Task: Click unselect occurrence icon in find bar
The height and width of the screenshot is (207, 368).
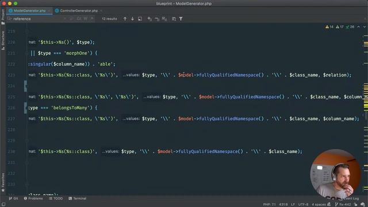Action: tap(157, 19)
